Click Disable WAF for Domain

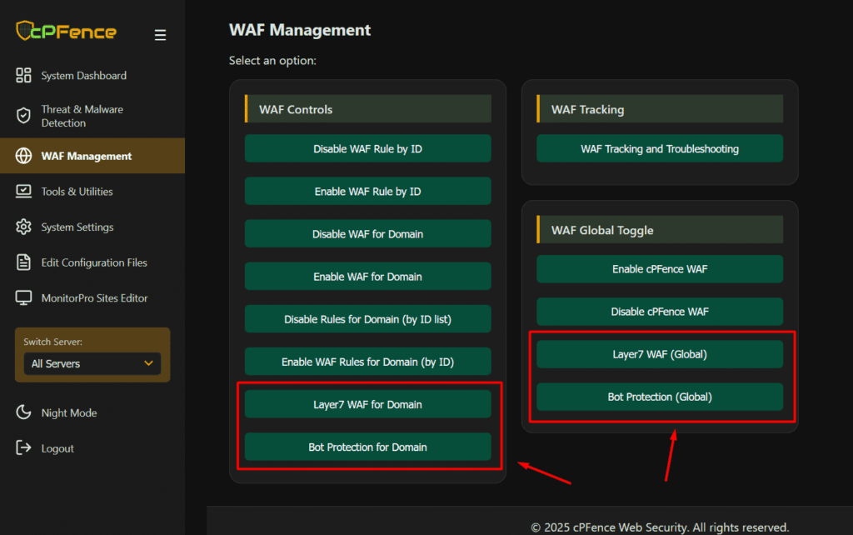[367, 233]
